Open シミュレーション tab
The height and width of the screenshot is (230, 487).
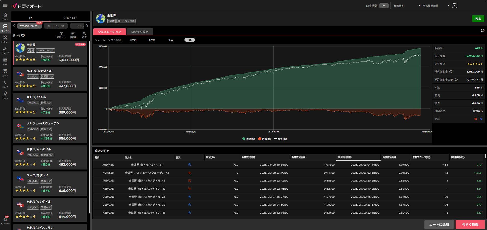[109, 32]
